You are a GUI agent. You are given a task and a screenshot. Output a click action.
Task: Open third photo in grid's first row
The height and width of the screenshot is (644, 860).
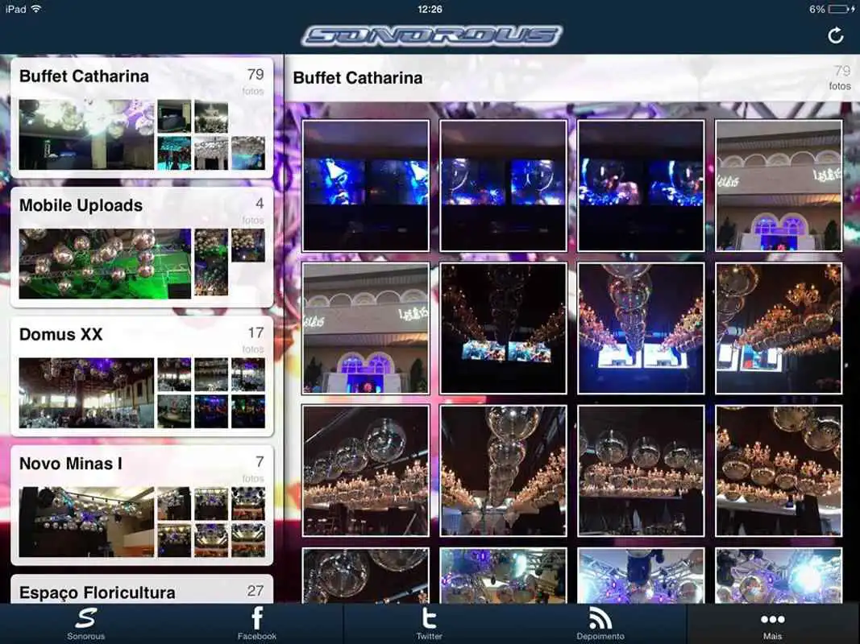641,186
